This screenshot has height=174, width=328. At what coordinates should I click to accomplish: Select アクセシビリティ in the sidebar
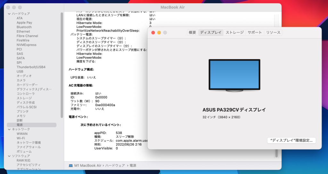pos(29,165)
